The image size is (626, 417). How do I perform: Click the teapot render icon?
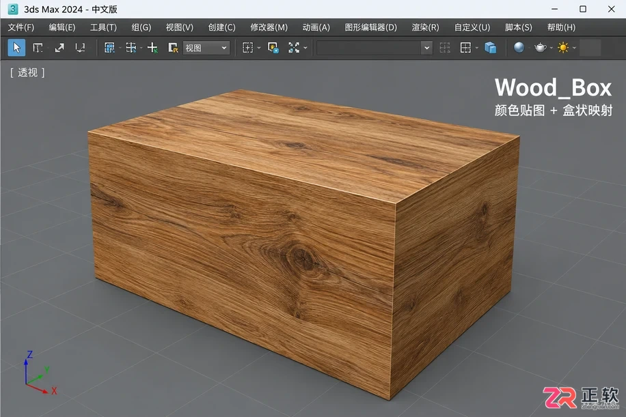540,48
